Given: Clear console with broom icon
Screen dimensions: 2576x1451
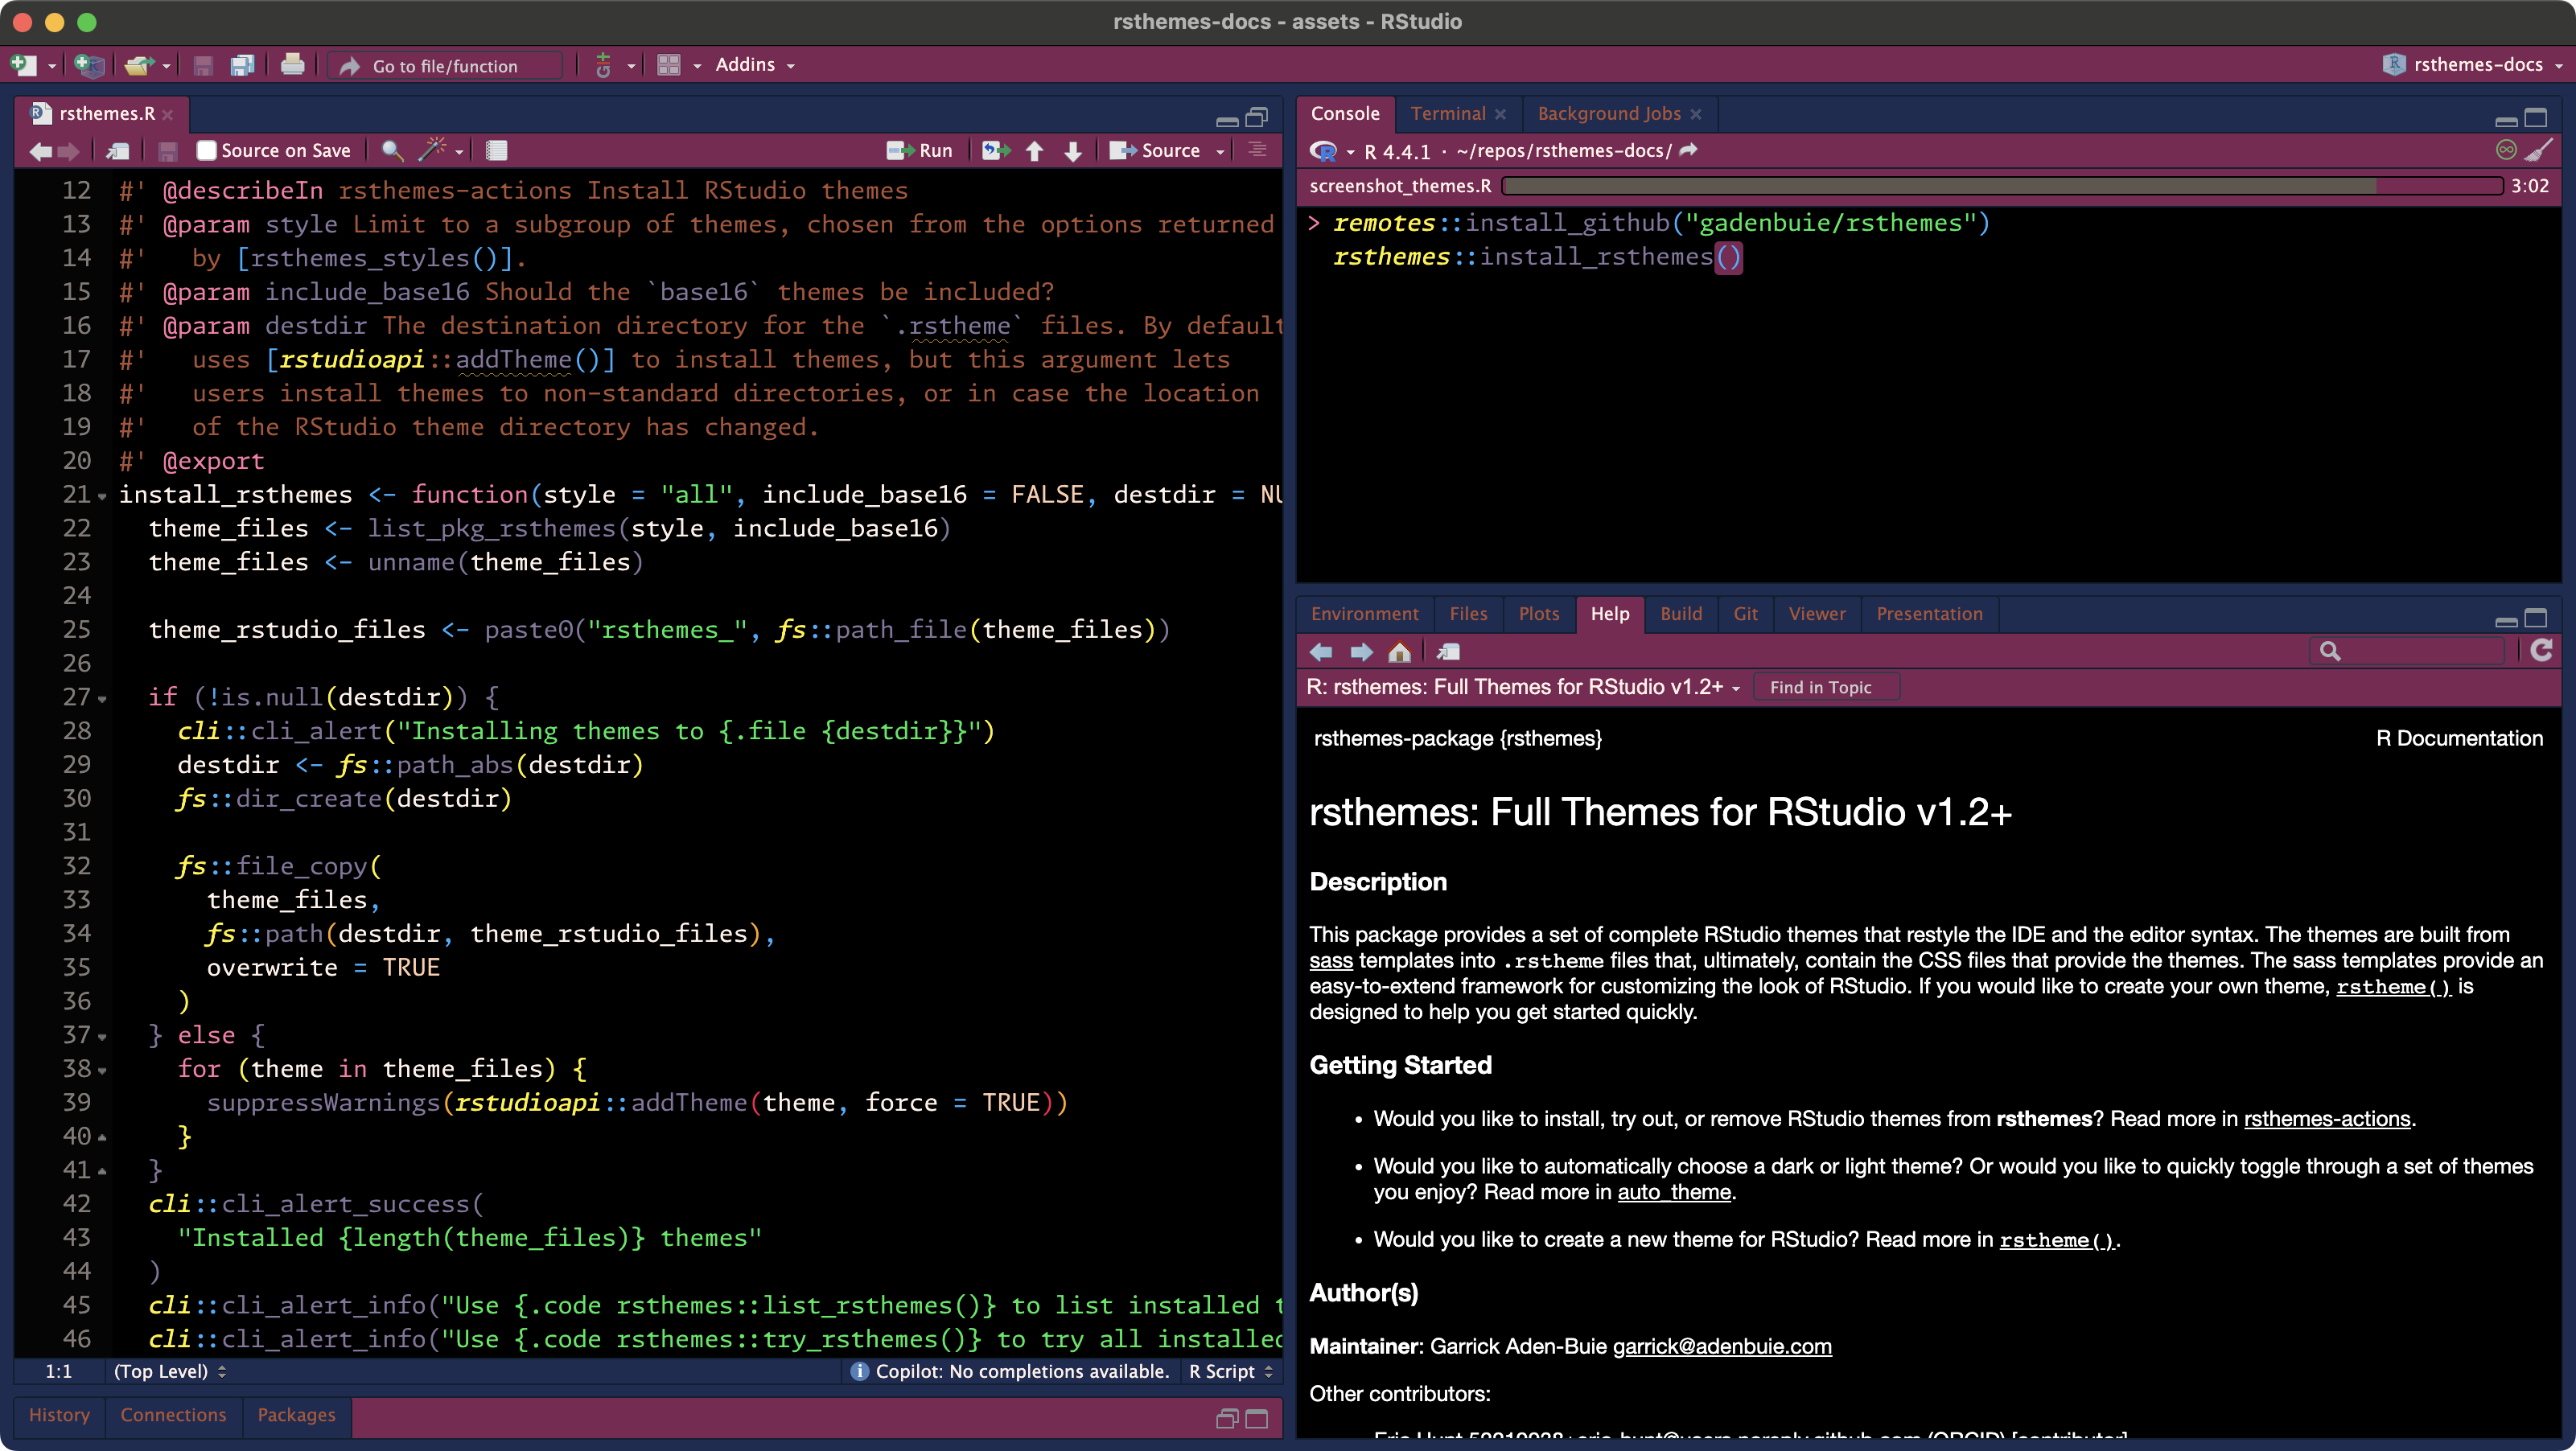Looking at the screenshot, I should 2539,150.
